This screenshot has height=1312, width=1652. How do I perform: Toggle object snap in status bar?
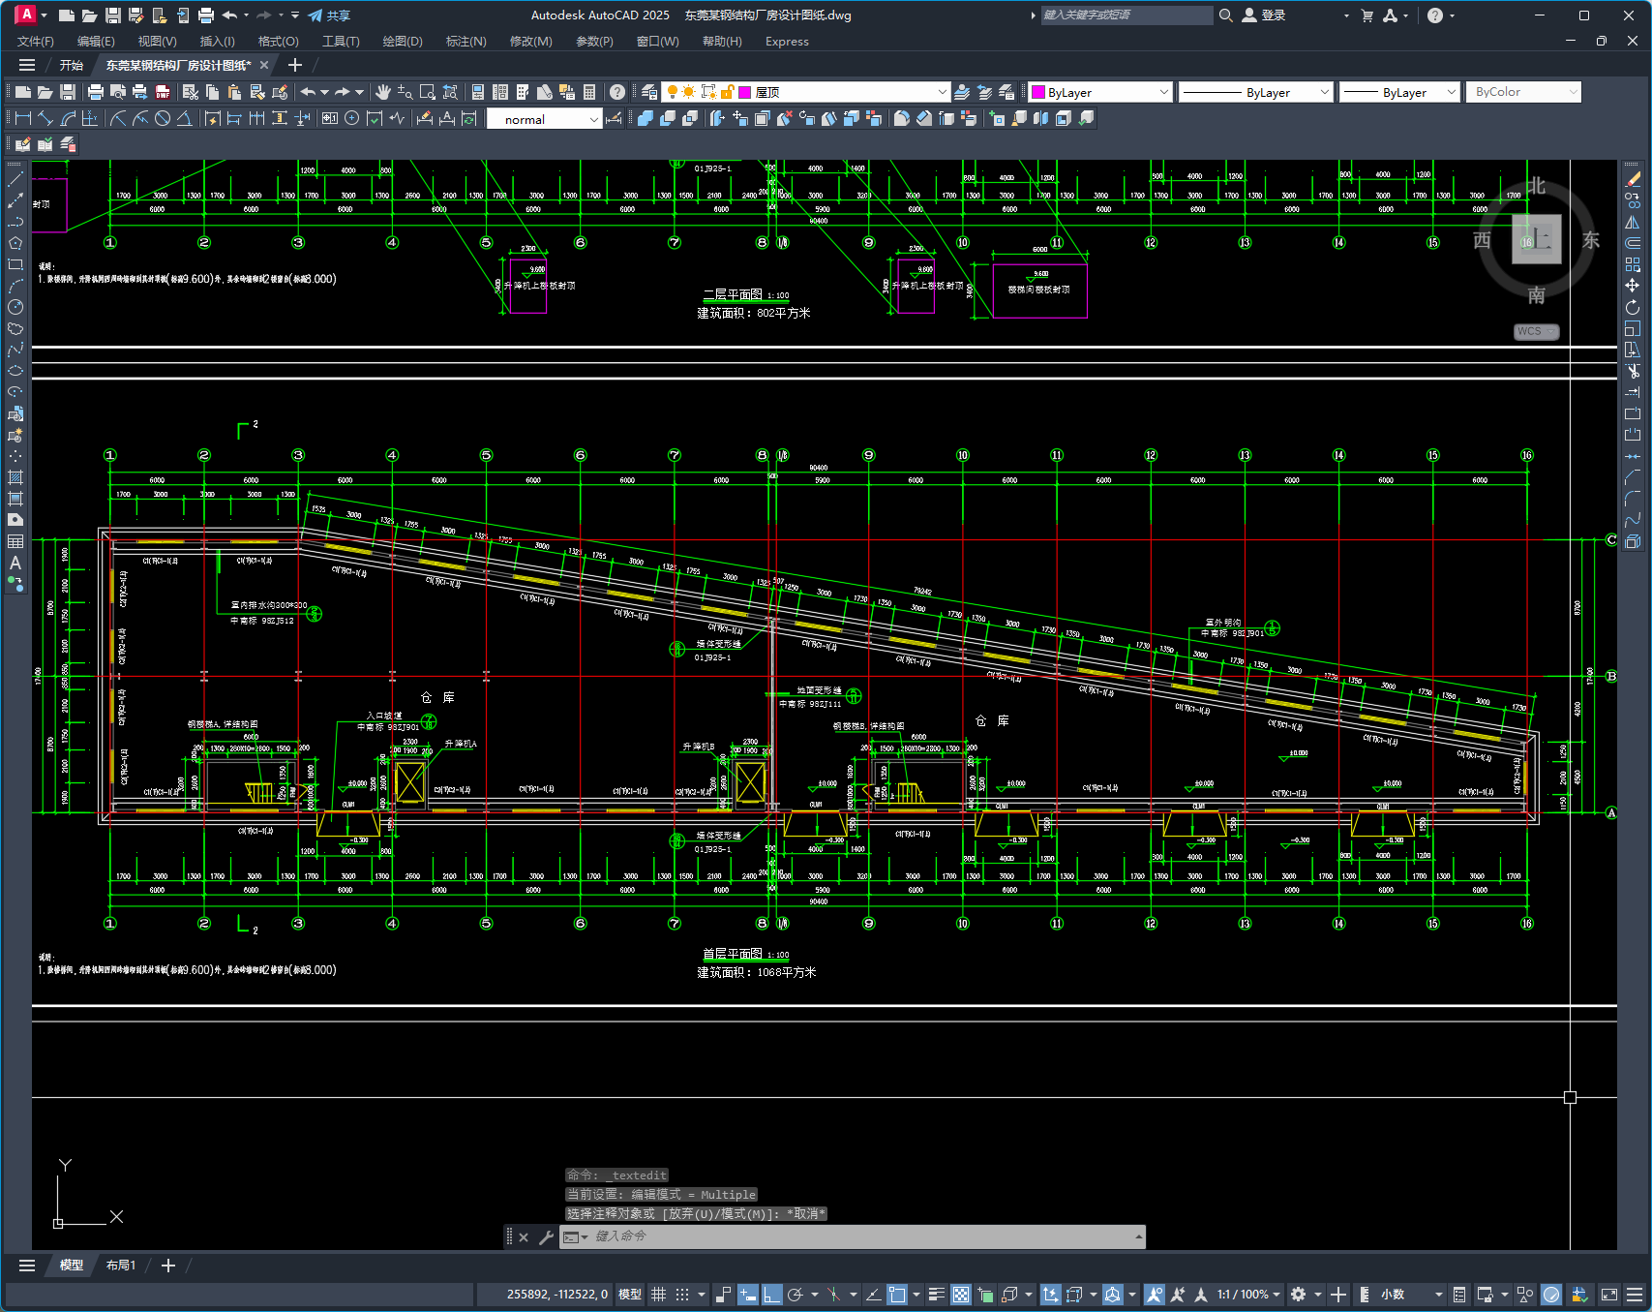pyautogui.click(x=897, y=1295)
